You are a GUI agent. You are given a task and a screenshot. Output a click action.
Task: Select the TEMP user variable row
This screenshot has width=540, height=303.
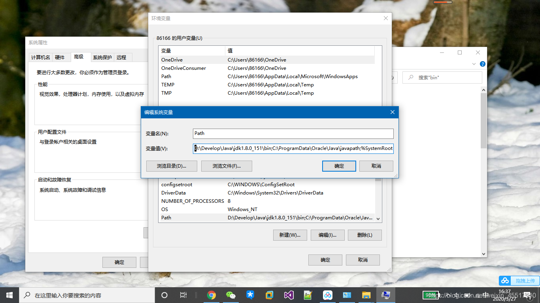click(267, 85)
